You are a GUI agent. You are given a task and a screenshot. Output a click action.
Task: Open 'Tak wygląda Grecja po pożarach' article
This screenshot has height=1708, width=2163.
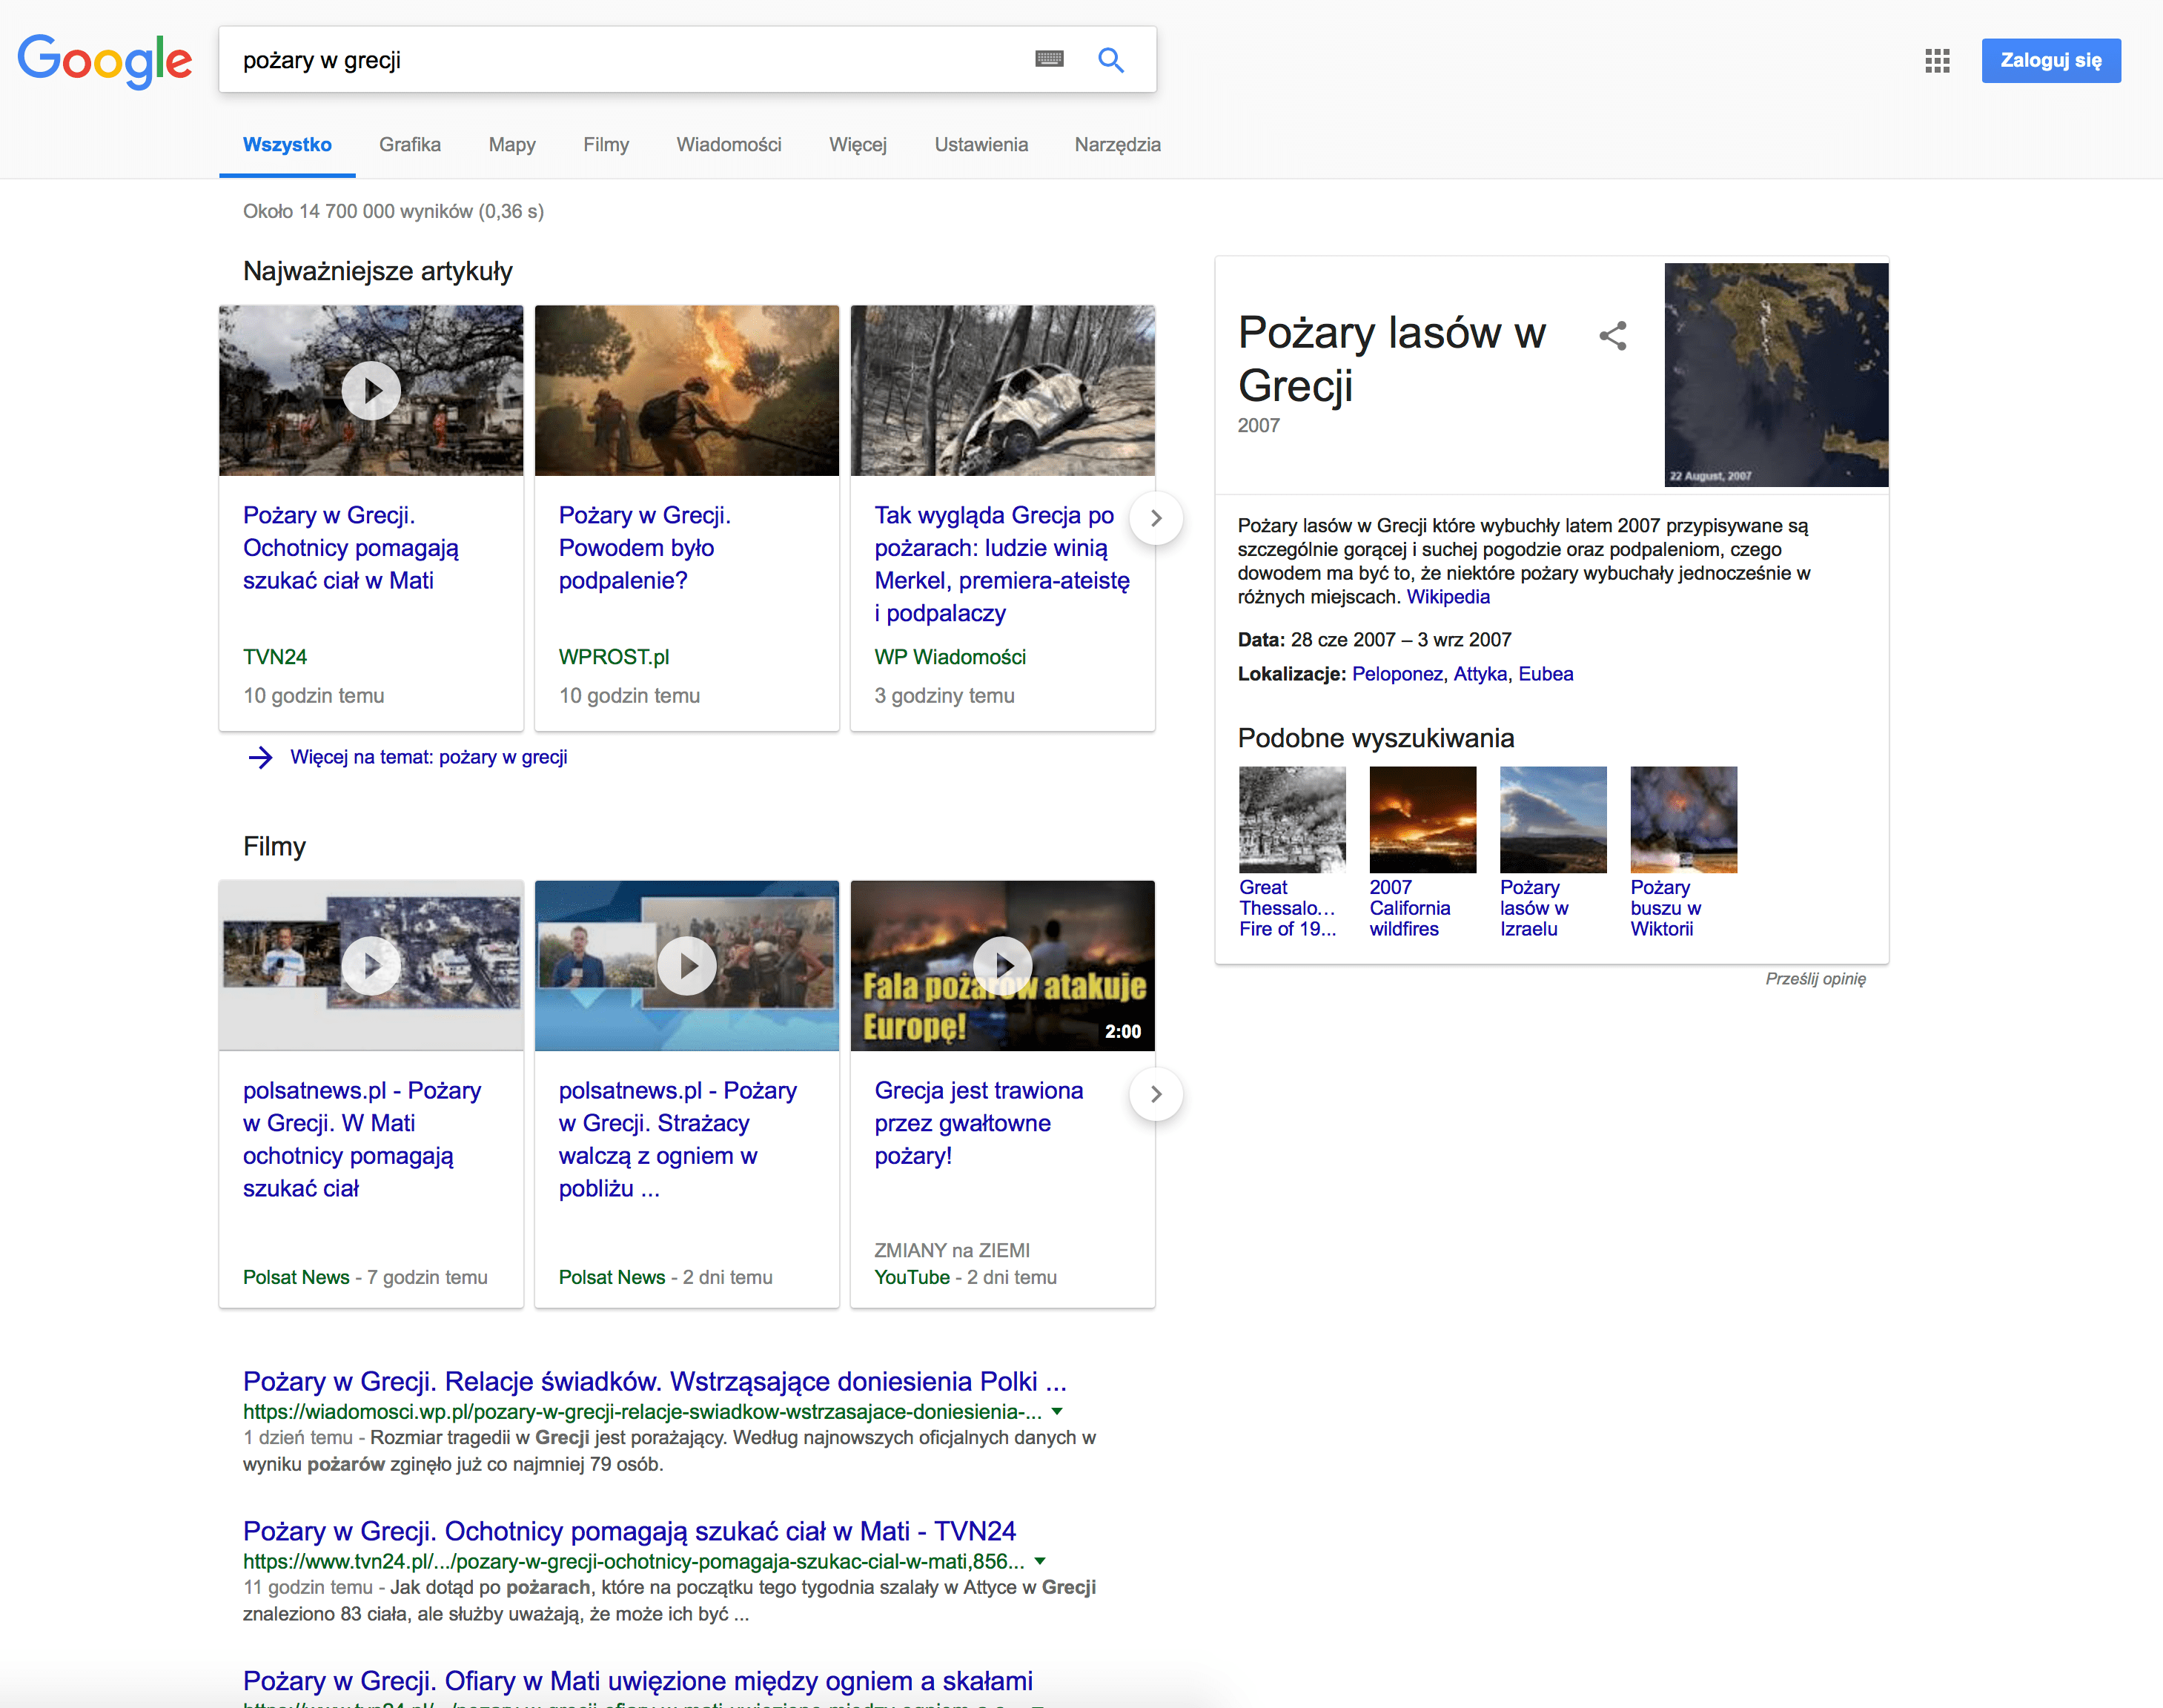click(x=1002, y=564)
